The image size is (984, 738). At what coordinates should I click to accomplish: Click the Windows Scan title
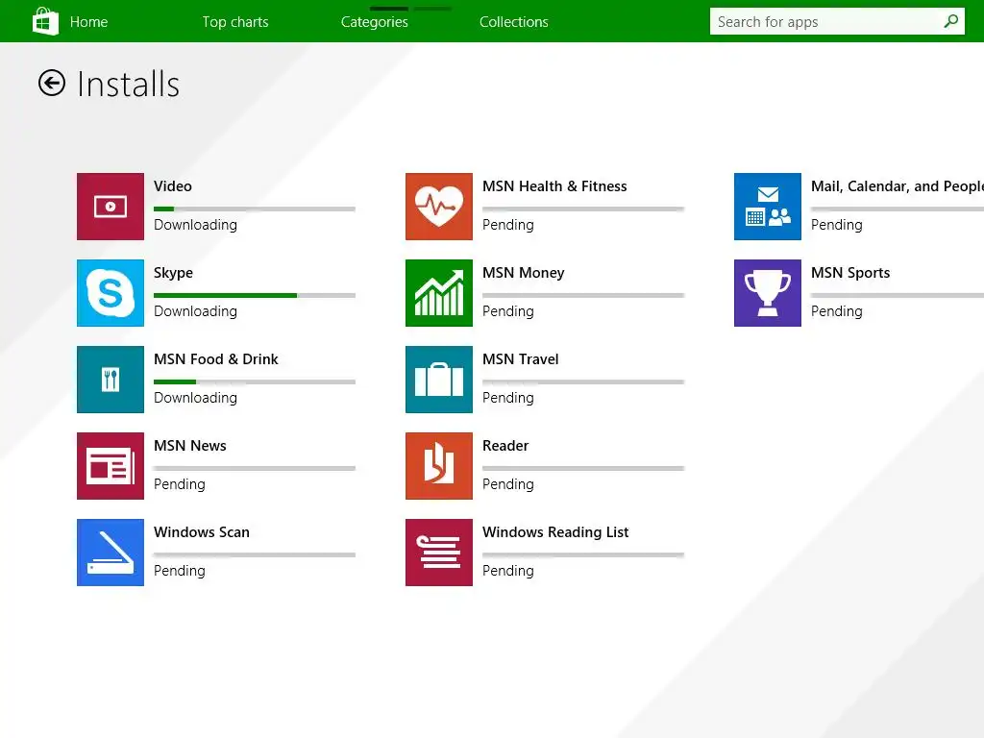point(202,532)
